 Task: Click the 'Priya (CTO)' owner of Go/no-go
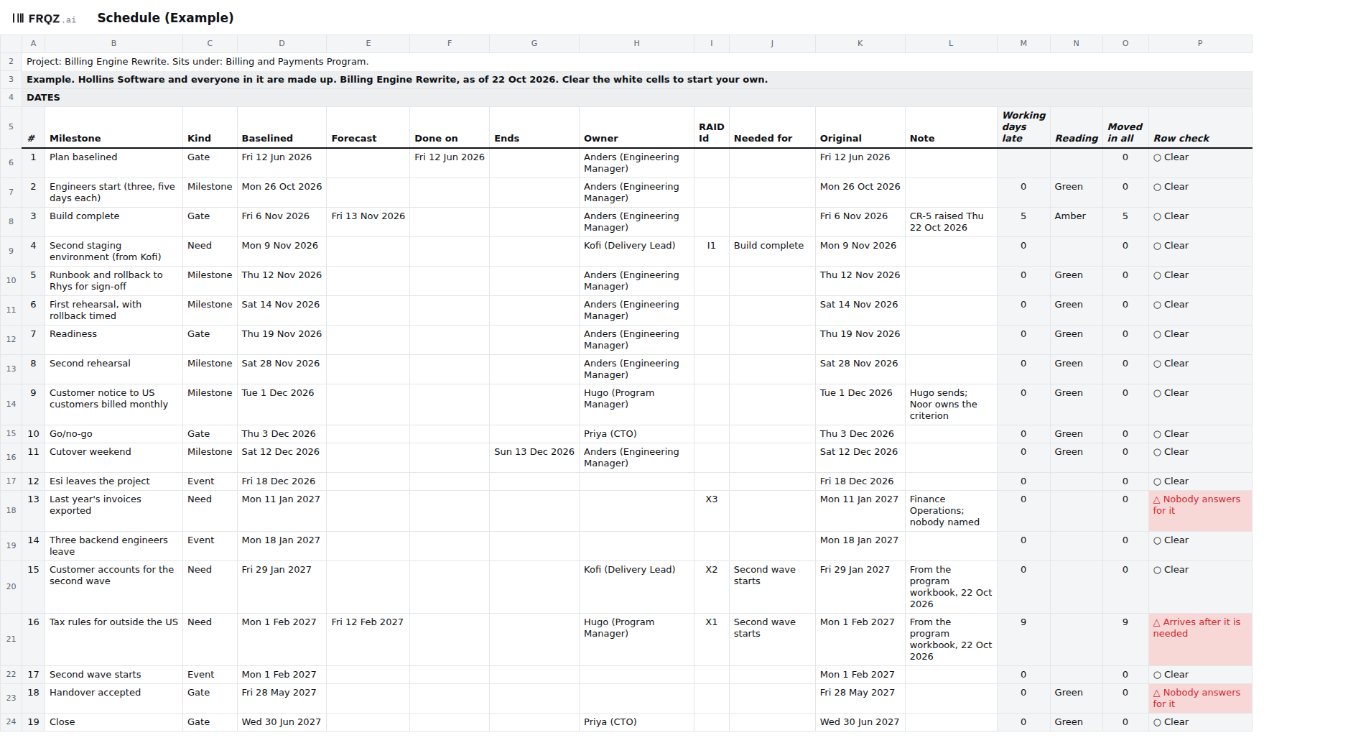click(x=636, y=434)
